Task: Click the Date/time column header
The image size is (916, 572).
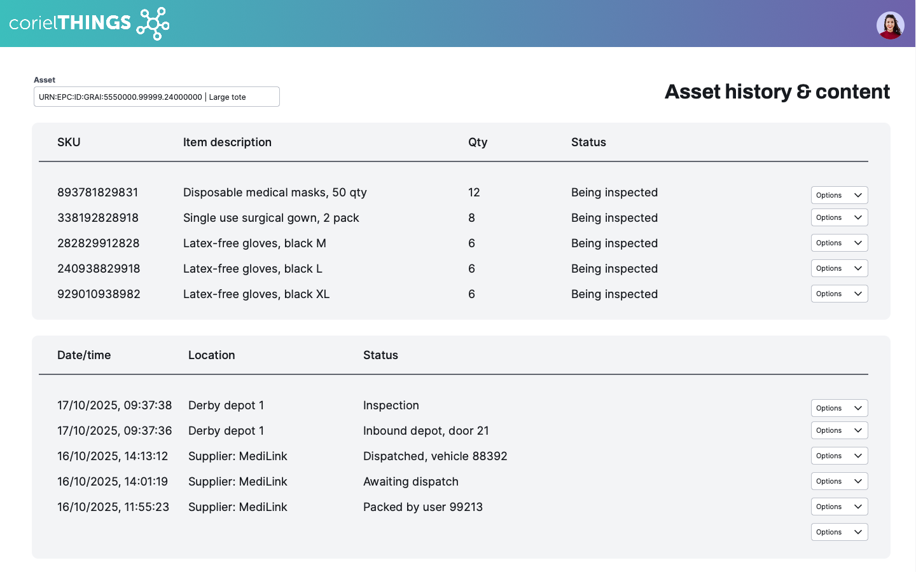Action: (x=84, y=355)
